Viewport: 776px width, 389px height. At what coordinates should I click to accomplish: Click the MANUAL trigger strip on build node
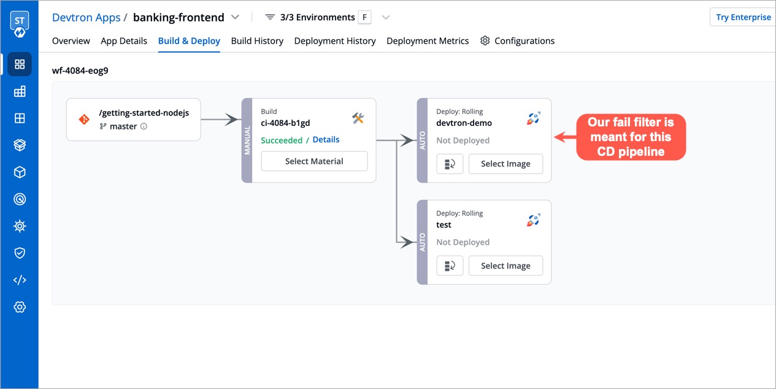click(247, 141)
